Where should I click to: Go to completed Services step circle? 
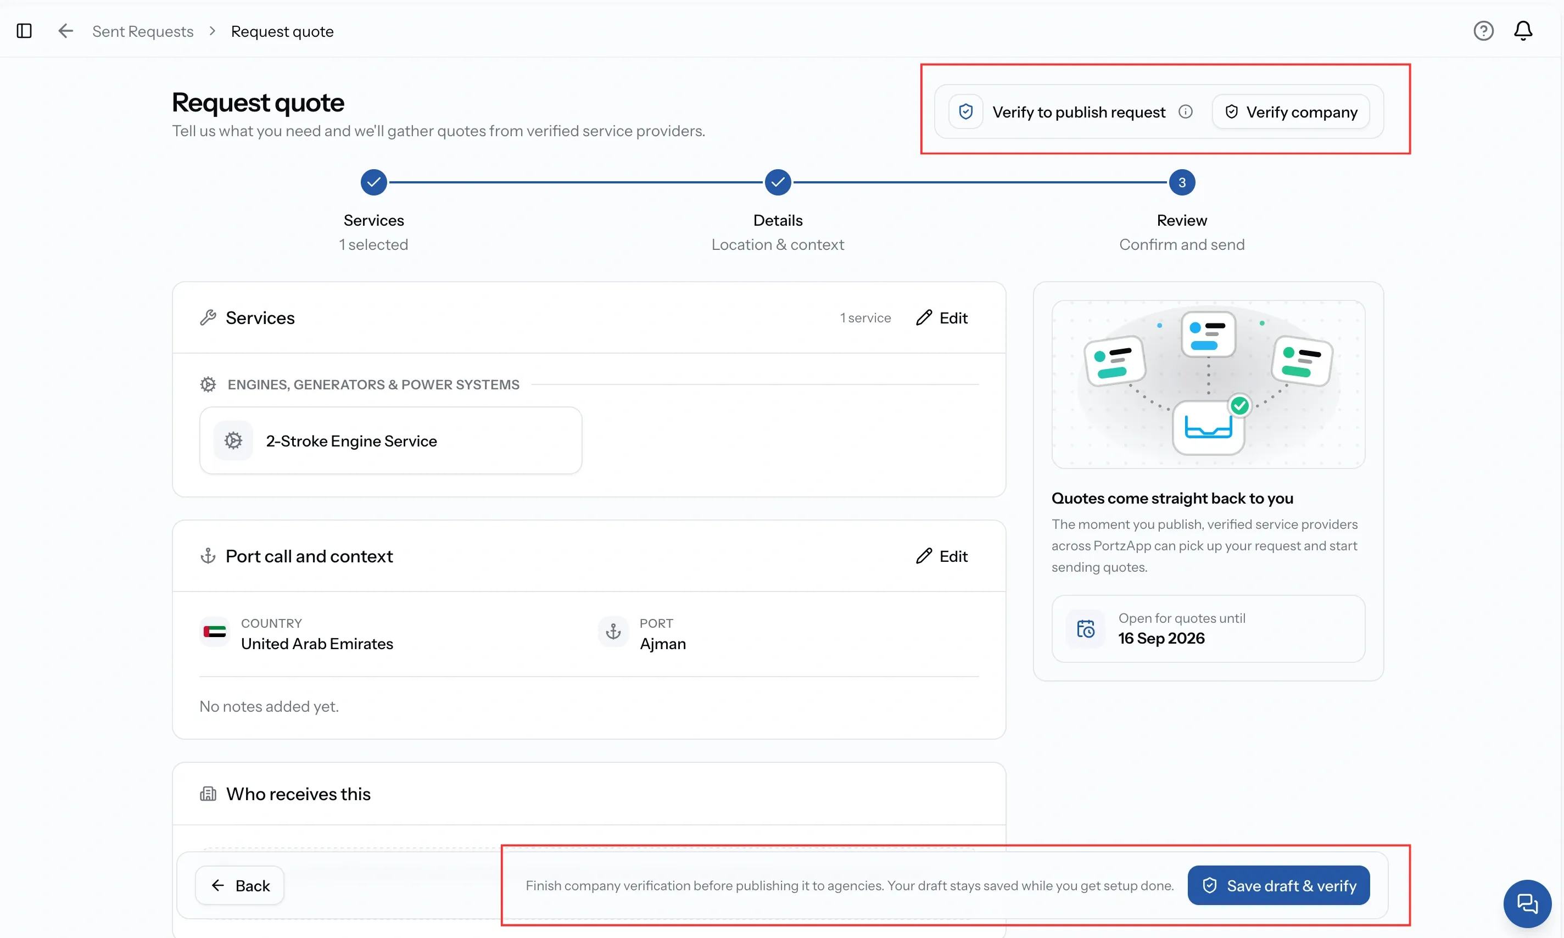tap(373, 183)
